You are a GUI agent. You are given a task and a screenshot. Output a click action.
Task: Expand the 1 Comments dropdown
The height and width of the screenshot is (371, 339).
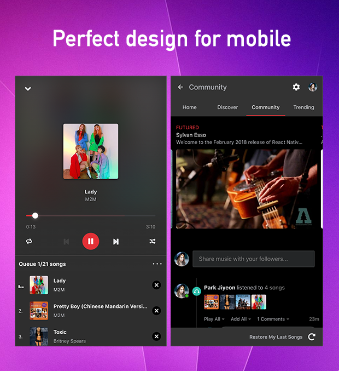tap(273, 319)
